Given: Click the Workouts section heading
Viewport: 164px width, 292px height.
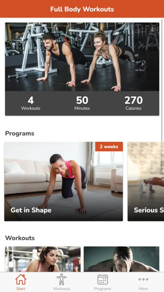Looking at the screenshot, I should 20,238.
